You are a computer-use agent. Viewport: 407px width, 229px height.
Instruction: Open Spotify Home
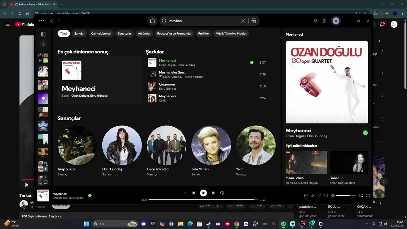(152, 21)
